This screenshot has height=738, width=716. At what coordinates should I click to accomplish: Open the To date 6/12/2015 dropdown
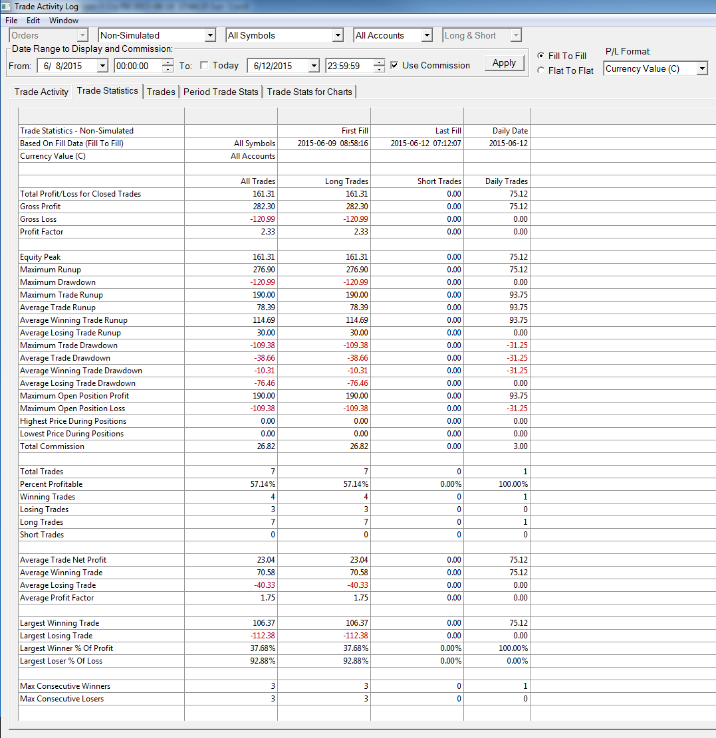point(314,66)
